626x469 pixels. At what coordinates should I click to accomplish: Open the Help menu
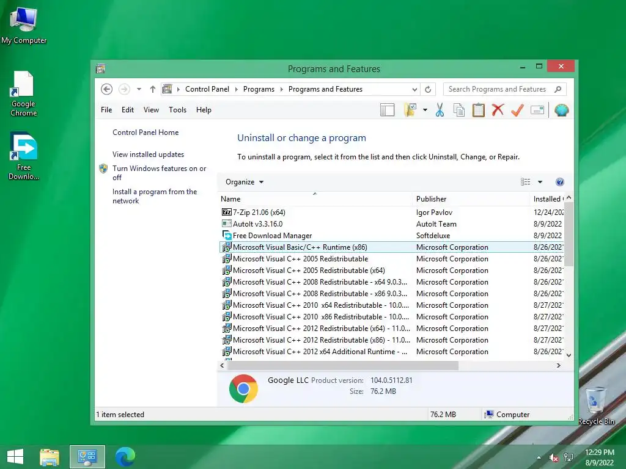pyautogui.click(x=204, y=110)
